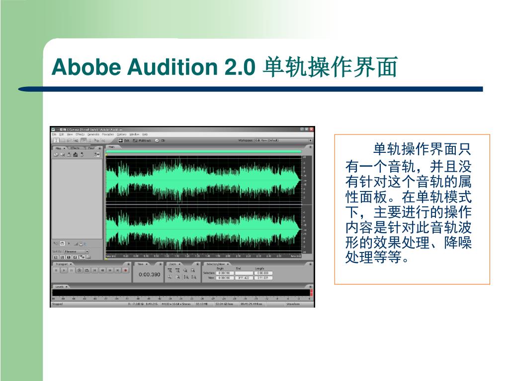Click the Zoom to Selection icon
509x381 pixels.
pyautogui.click(x=193, y=270)
